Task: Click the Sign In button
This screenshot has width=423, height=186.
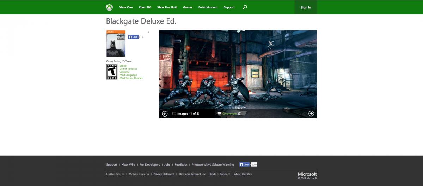Action: (306, 7)
